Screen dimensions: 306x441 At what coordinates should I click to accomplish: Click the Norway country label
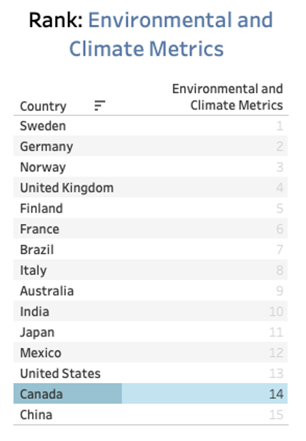43,167
